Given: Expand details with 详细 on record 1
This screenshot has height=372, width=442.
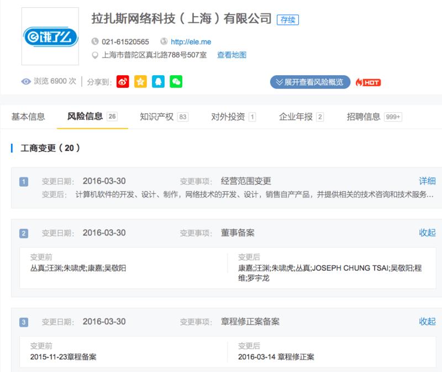Looking at the screenshot, I should [x=427, y=181].
